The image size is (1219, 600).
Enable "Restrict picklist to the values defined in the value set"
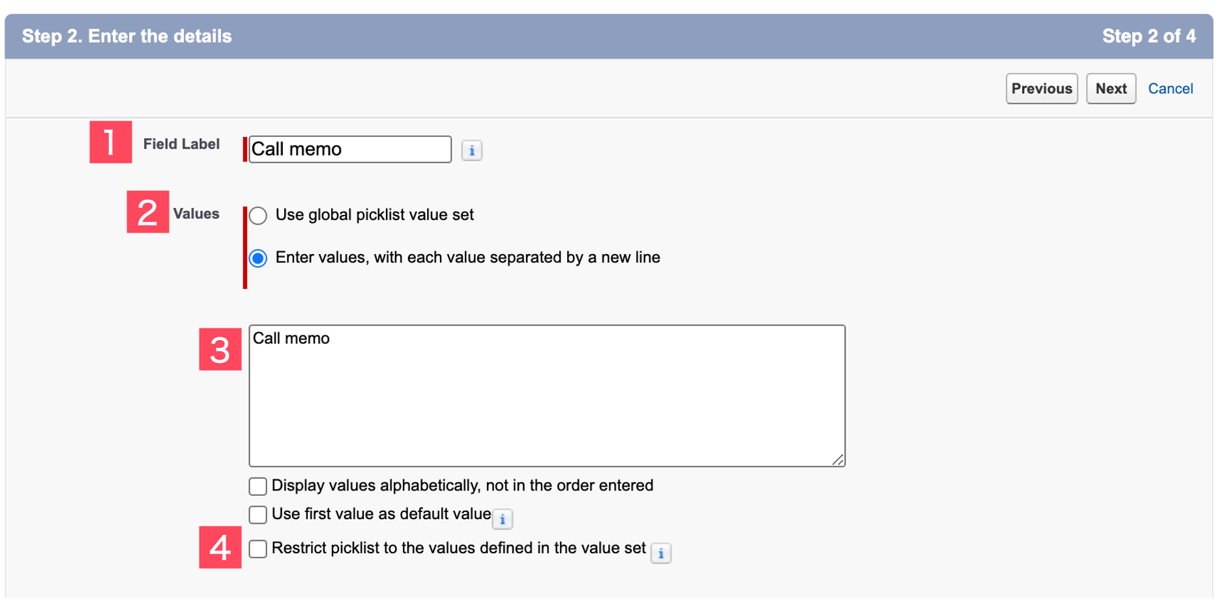(x=257, y=549)
